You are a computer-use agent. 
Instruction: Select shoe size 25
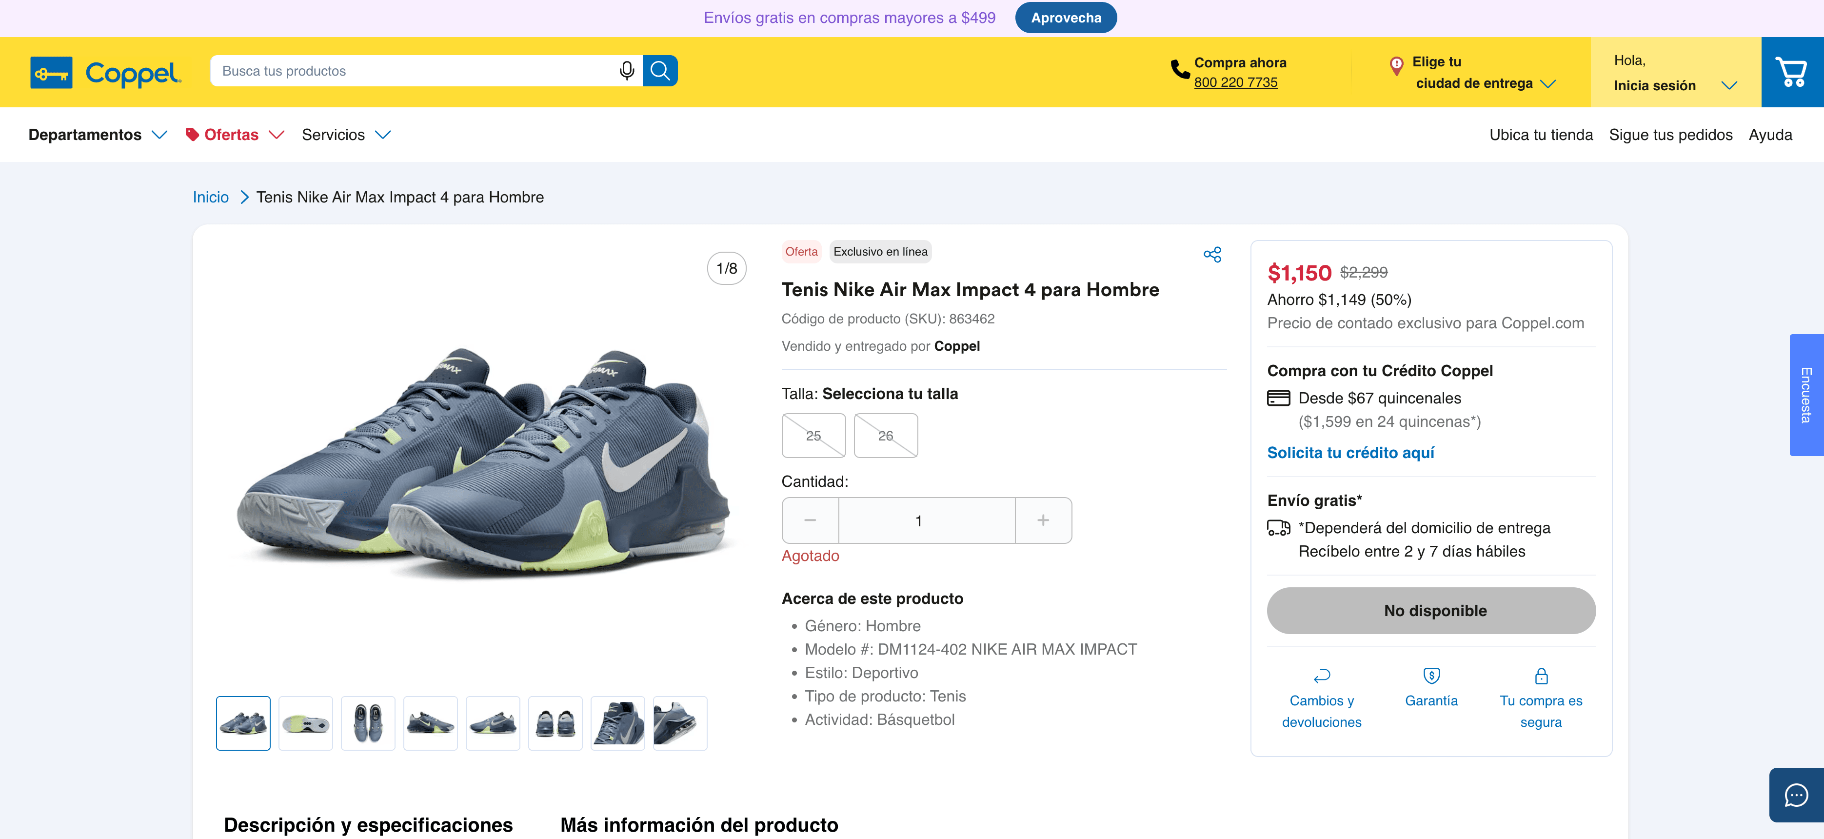pyautogui.click(x=813, y=436)
